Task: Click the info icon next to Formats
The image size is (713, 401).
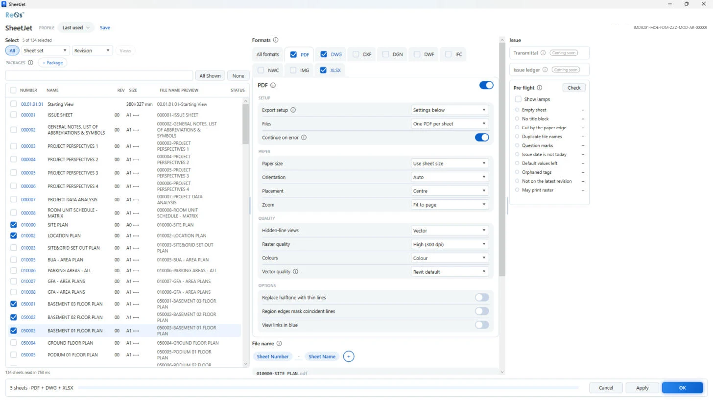Action: pyautogui.click(x=276, y=40)
